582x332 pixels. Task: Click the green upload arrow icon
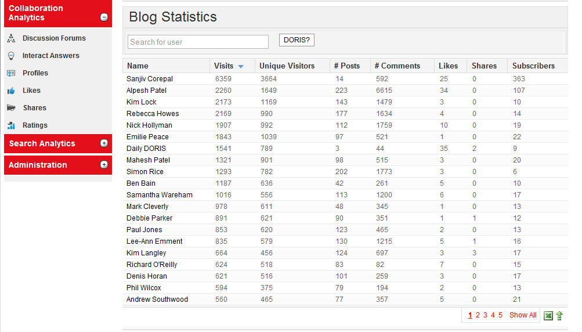click(x=559, y=316)
